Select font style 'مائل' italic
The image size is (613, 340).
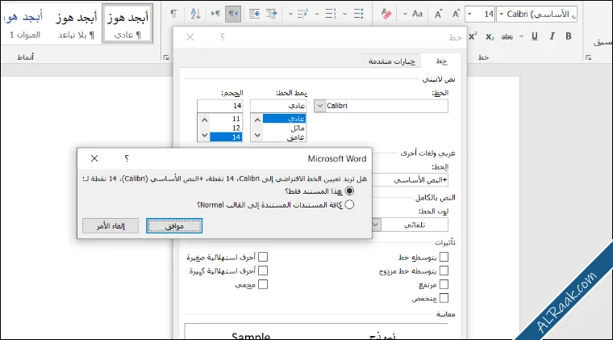pyautogui.click(x=284, y=128)
